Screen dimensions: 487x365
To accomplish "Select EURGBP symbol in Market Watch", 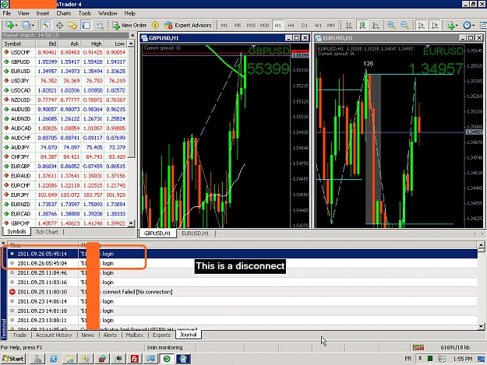I will 65,167.
